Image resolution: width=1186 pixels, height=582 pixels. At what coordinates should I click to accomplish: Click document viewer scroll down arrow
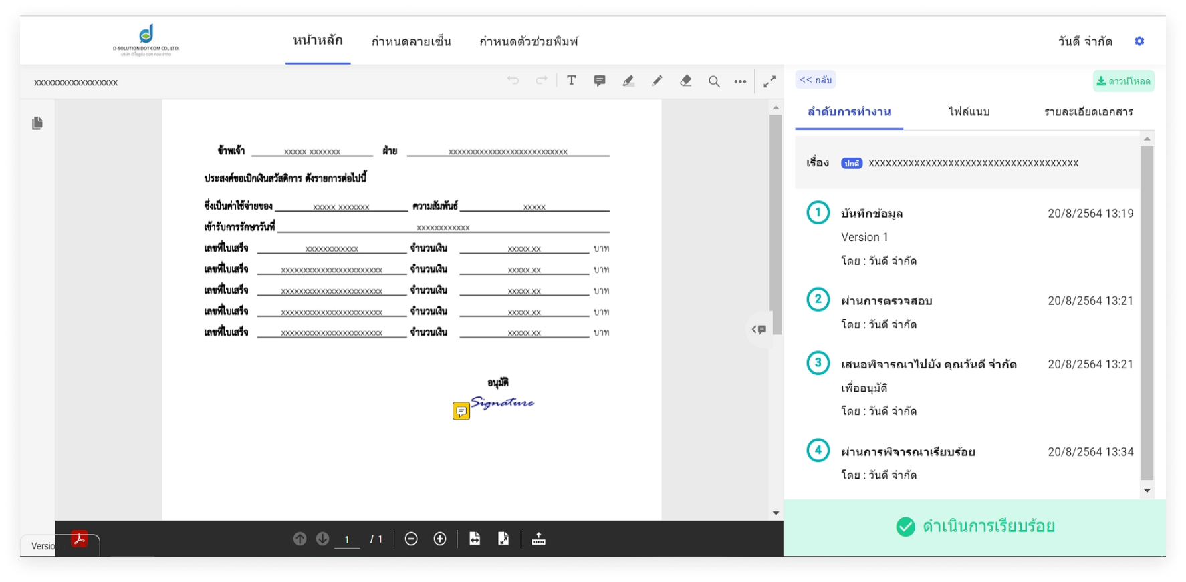tap(776, 513)
